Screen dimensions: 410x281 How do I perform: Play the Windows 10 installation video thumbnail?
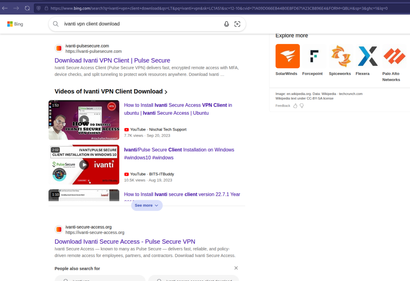tap(84, 165)
